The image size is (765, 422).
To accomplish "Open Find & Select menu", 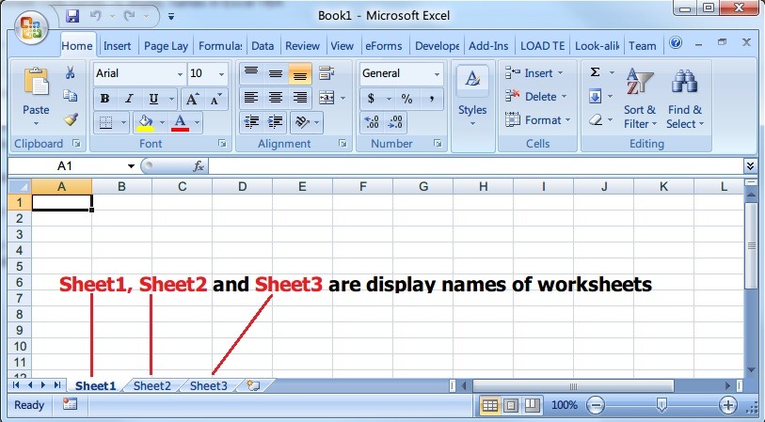I will click(685, 100).
